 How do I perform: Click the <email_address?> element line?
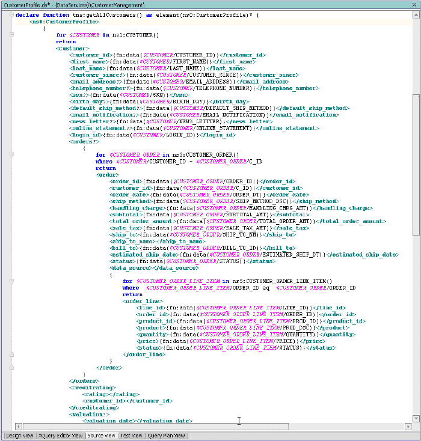[x=179, y=82]
